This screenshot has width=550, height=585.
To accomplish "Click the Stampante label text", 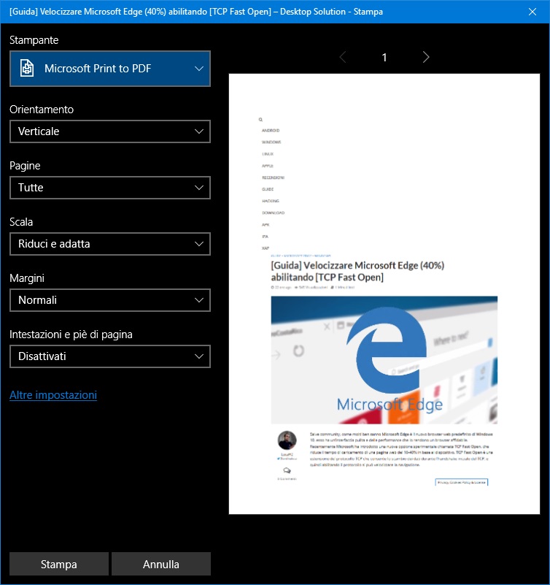I will tap(34, 40).
